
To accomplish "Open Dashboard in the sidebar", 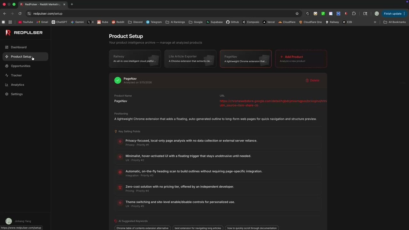I will (25, 47).
